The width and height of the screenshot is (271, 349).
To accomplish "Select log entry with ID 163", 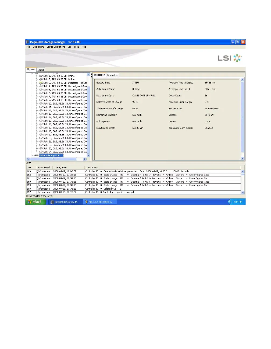I will pos(133,171).
